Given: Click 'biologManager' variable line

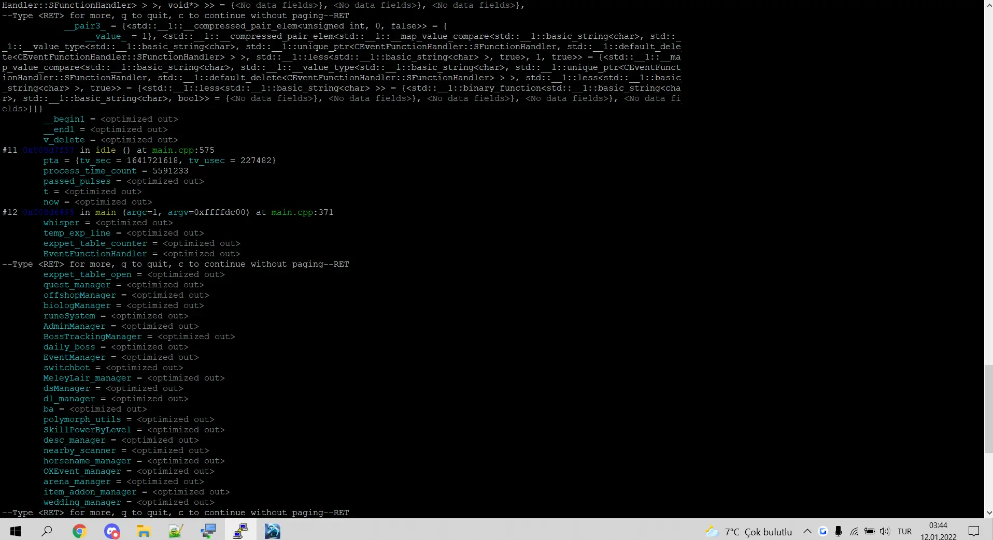Looking at the screenshot, I should coord(124,305).
